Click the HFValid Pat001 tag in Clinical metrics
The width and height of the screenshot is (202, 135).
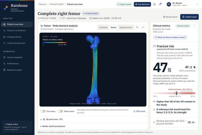coord(183,26)
